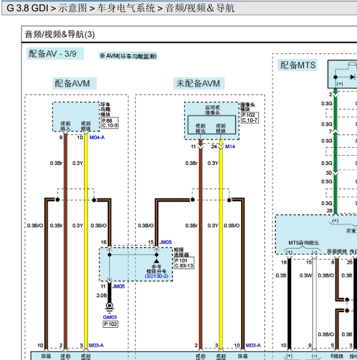This screenshot has height=360, width=357.
Task: Click the P.102 box below GM03
Action: [x=110, y=324]
